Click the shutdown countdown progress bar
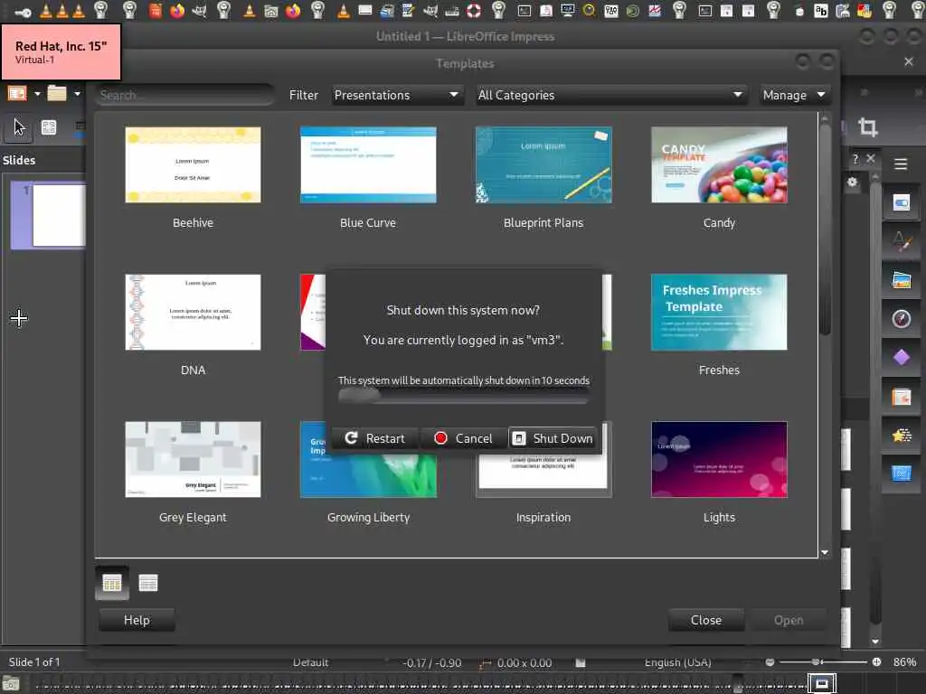Image resolution: width=926 pixels, height=694 pixels. pos(464,397)
